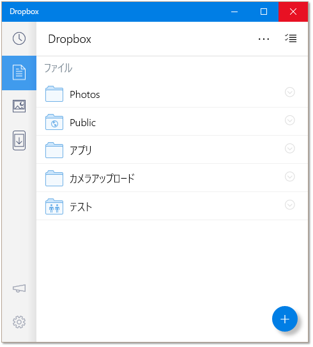Select the Files document icon in sidebar
Screen dimensions: 313x347
point(19,72)
